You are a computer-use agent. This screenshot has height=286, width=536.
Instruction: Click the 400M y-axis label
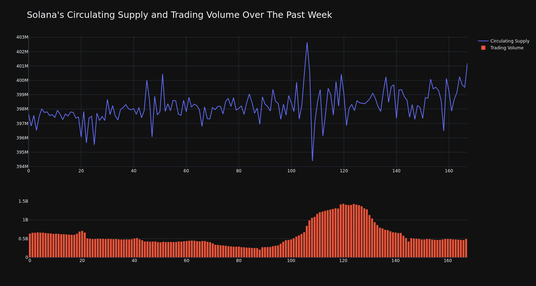pos(22,80)
